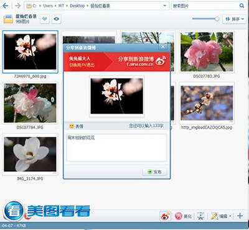The width and height of the screenshot is (249, 230).
Task: Click the Weibo message text box
Action: (116, 147)
